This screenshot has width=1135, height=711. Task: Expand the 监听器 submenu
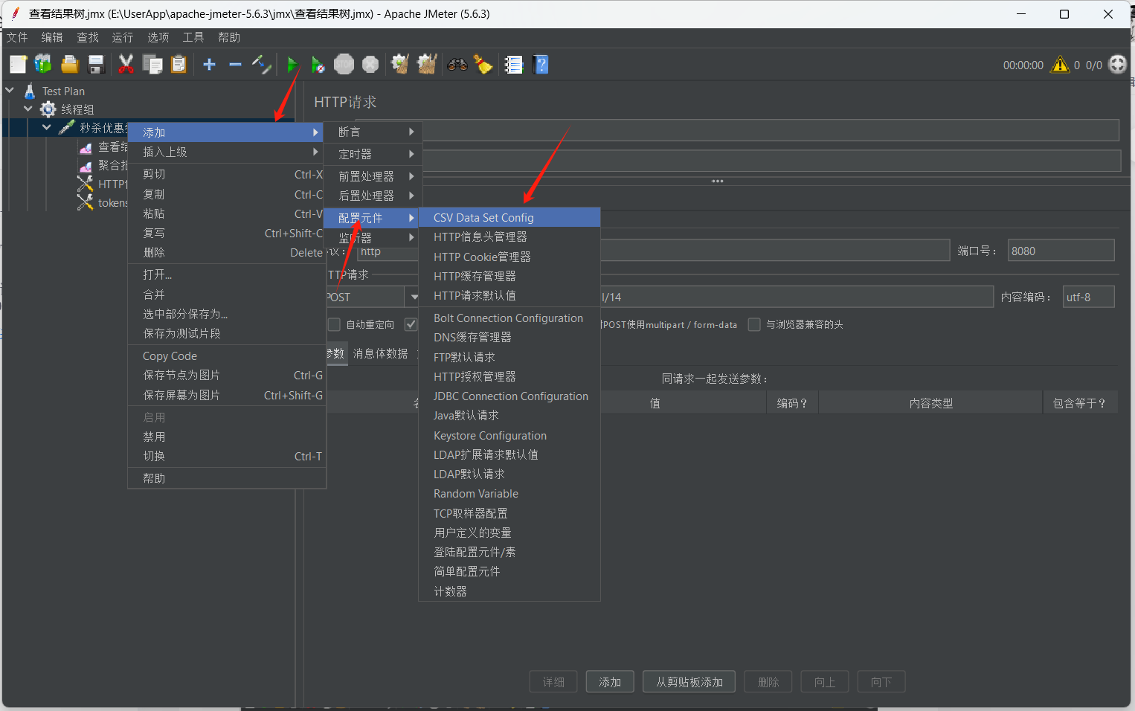(x=374, y=238)
